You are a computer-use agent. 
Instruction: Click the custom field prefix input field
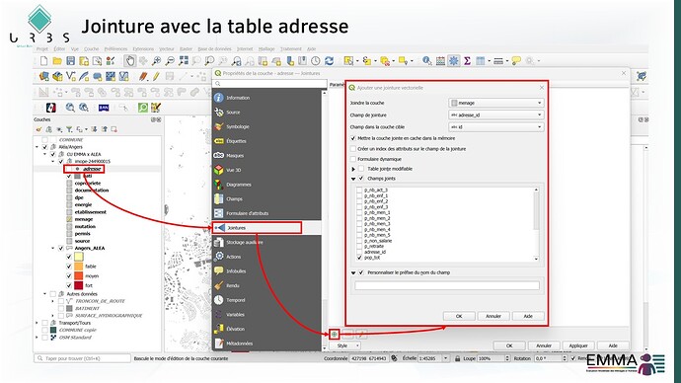tap(447, 285)
